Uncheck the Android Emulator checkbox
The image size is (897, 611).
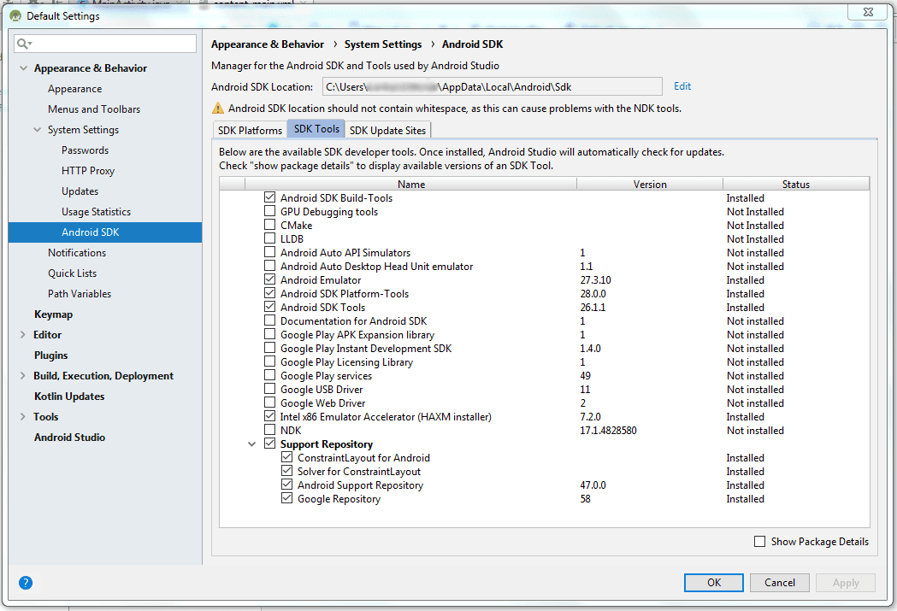270,279
